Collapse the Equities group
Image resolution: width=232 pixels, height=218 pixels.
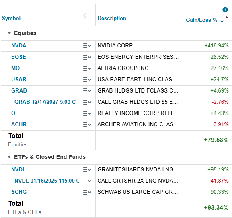[x=9, y=33]
